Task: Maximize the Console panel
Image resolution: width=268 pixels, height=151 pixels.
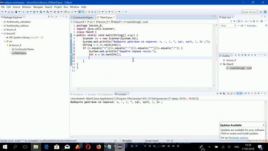Action: [265, 93]
